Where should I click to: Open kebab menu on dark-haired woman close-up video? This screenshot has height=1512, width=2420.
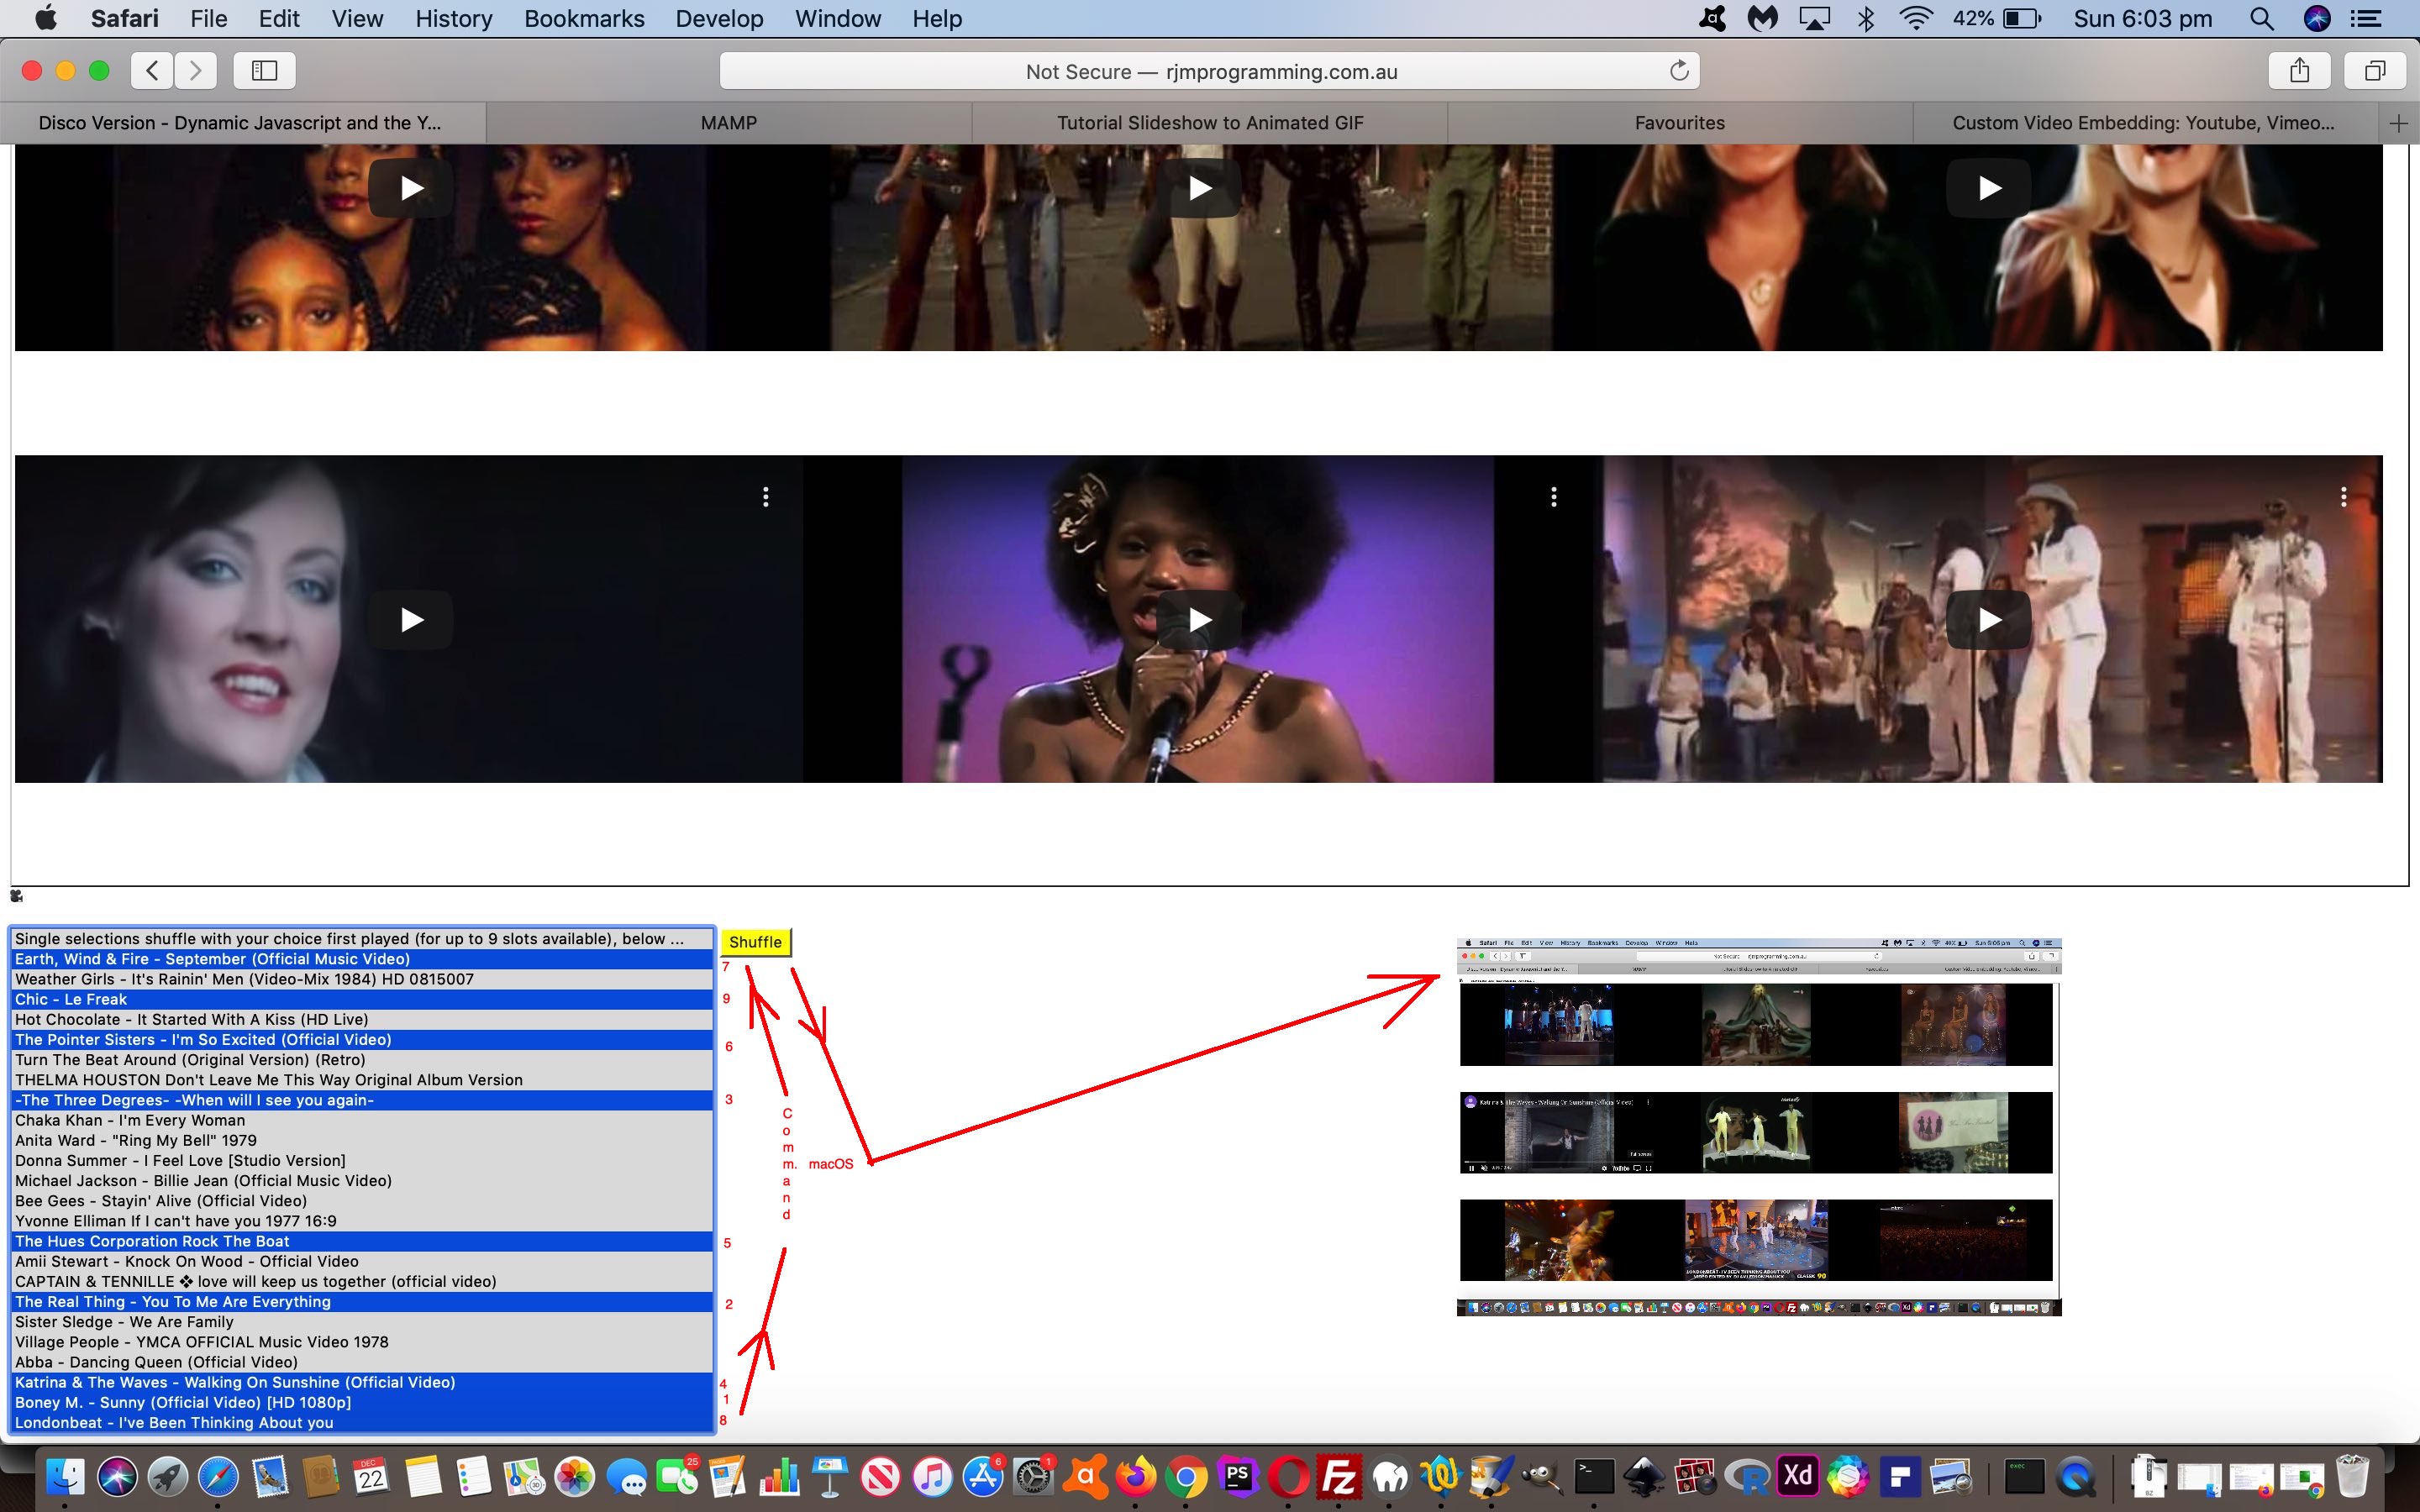[766, 497]
